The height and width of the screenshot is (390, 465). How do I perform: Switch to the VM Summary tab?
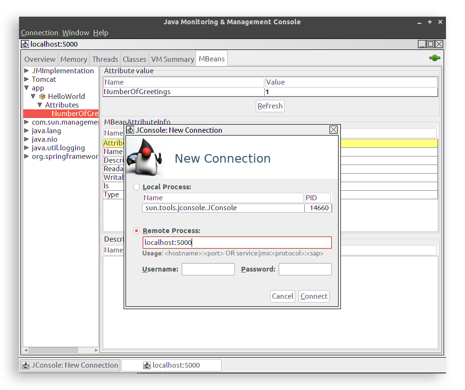tap(172, 59)
